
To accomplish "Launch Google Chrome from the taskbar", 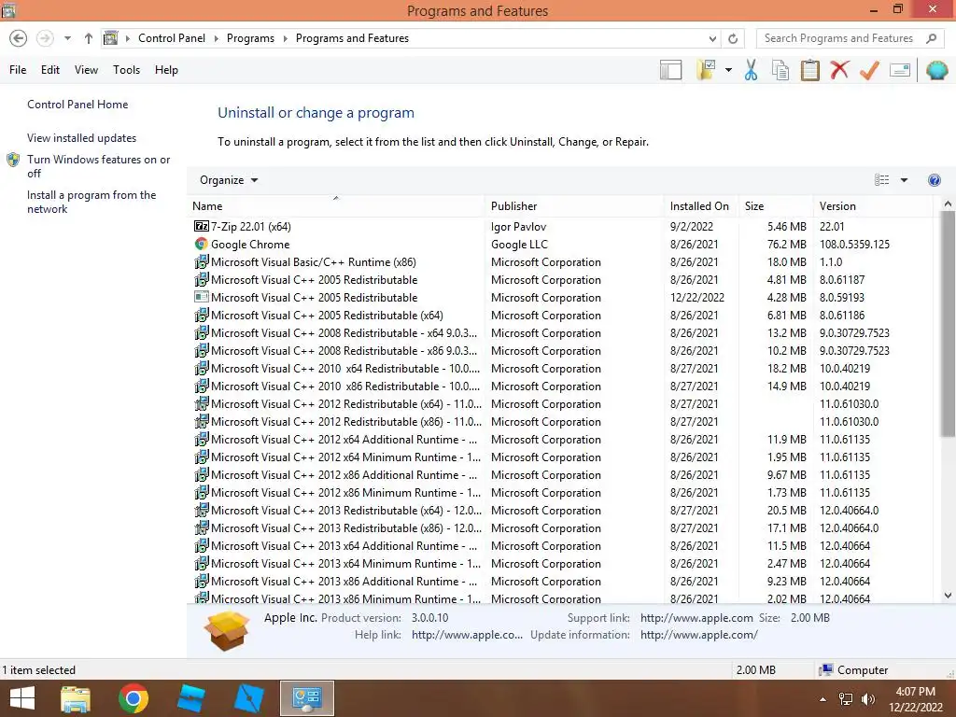I will 134,698.
